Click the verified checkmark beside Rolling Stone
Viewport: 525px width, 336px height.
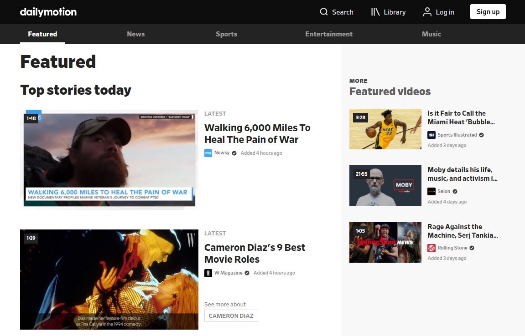point(471,248)
